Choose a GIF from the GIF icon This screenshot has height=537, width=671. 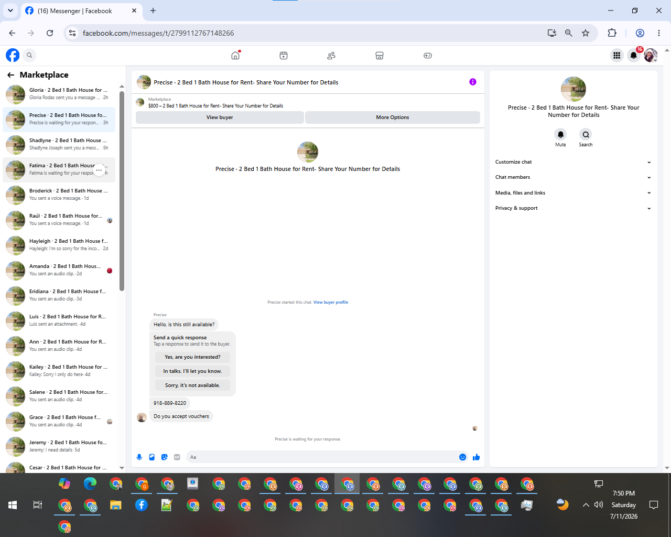177,457
